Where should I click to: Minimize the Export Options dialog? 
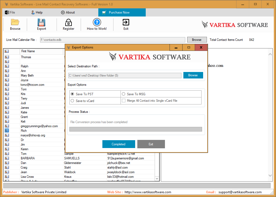point(176,48)
